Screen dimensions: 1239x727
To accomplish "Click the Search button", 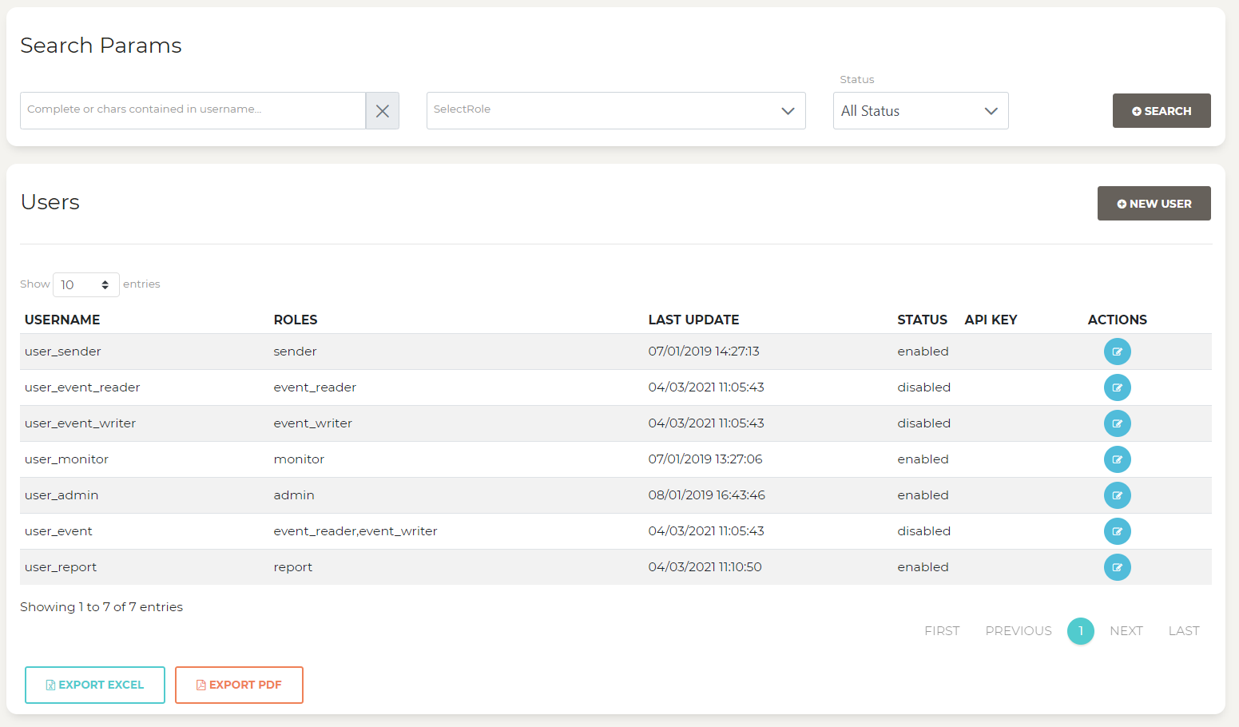I will (1162, 111).
